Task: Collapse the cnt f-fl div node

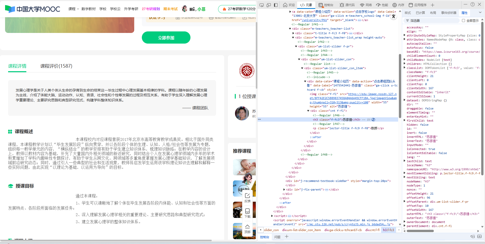Action: click(x=308, y=111)
